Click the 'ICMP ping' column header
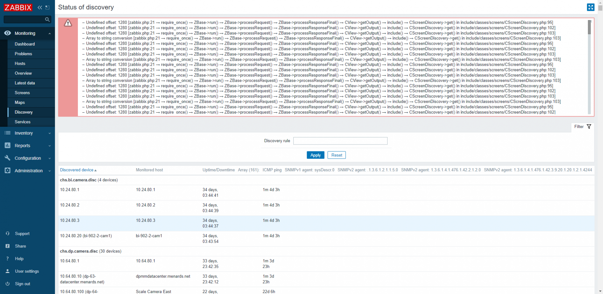 272,170
